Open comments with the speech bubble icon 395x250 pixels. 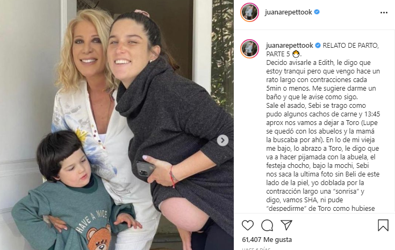267,225
